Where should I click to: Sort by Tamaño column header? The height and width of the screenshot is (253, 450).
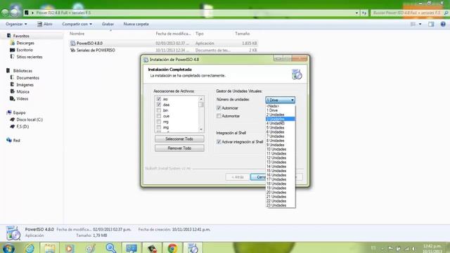point(243,34)
